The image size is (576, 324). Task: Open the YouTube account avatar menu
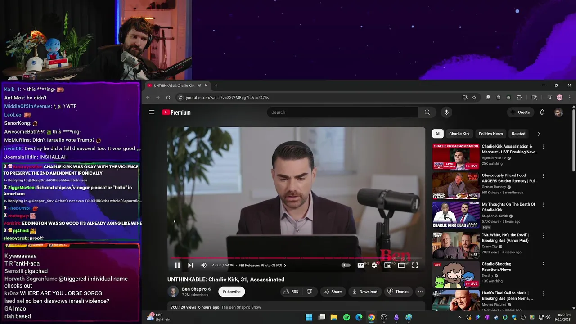pyautogui.click(x=558, y=112)
